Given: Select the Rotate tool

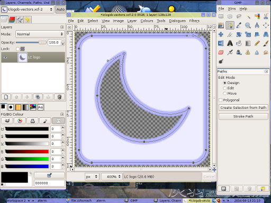Looking at the screenshot, I should tap(239, 34).
